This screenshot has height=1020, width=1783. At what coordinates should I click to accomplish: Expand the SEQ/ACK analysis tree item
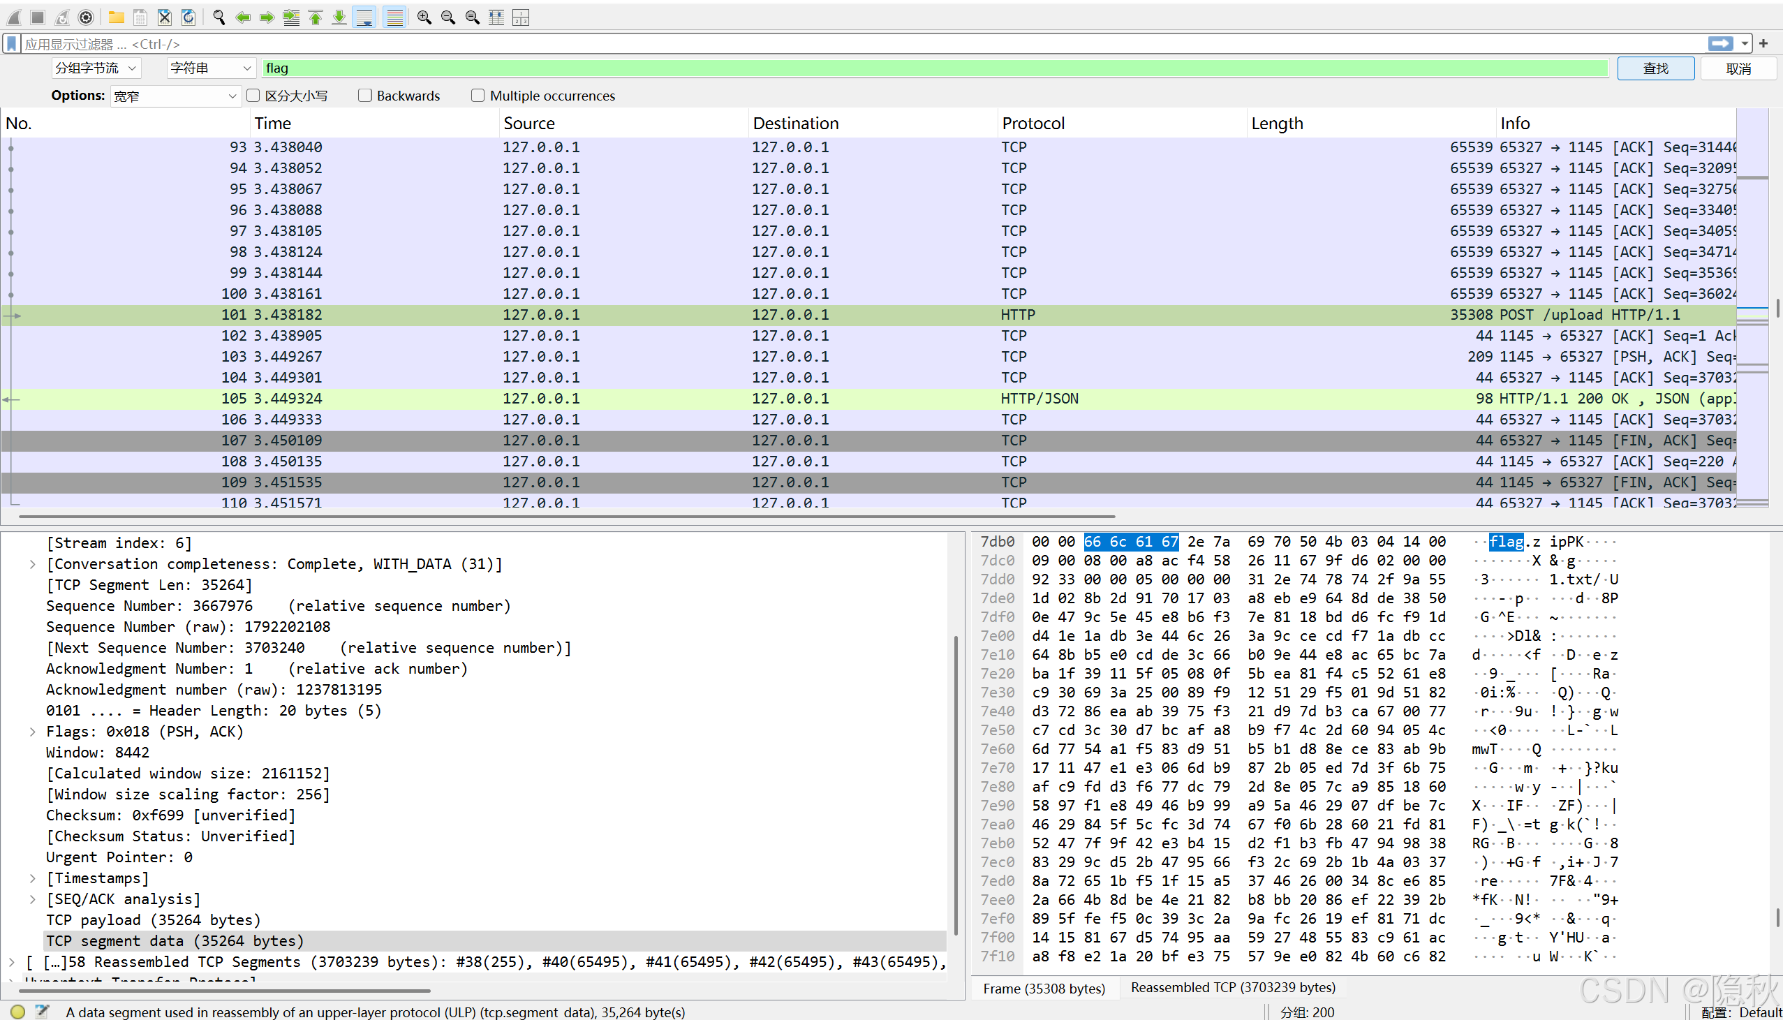click(32, 899)
